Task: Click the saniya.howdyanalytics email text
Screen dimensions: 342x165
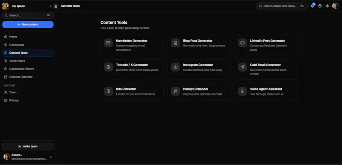Action: point(29,159)
